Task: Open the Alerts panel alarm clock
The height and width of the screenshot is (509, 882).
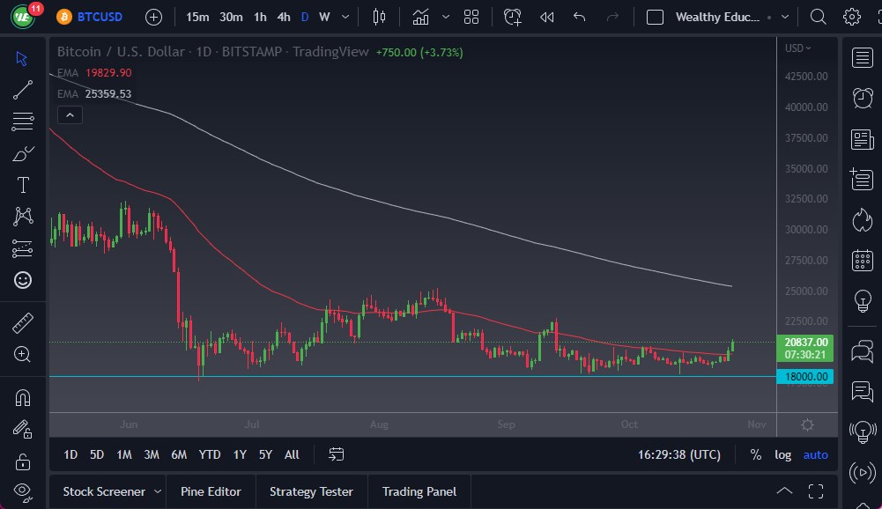Action: coord(512,16)
